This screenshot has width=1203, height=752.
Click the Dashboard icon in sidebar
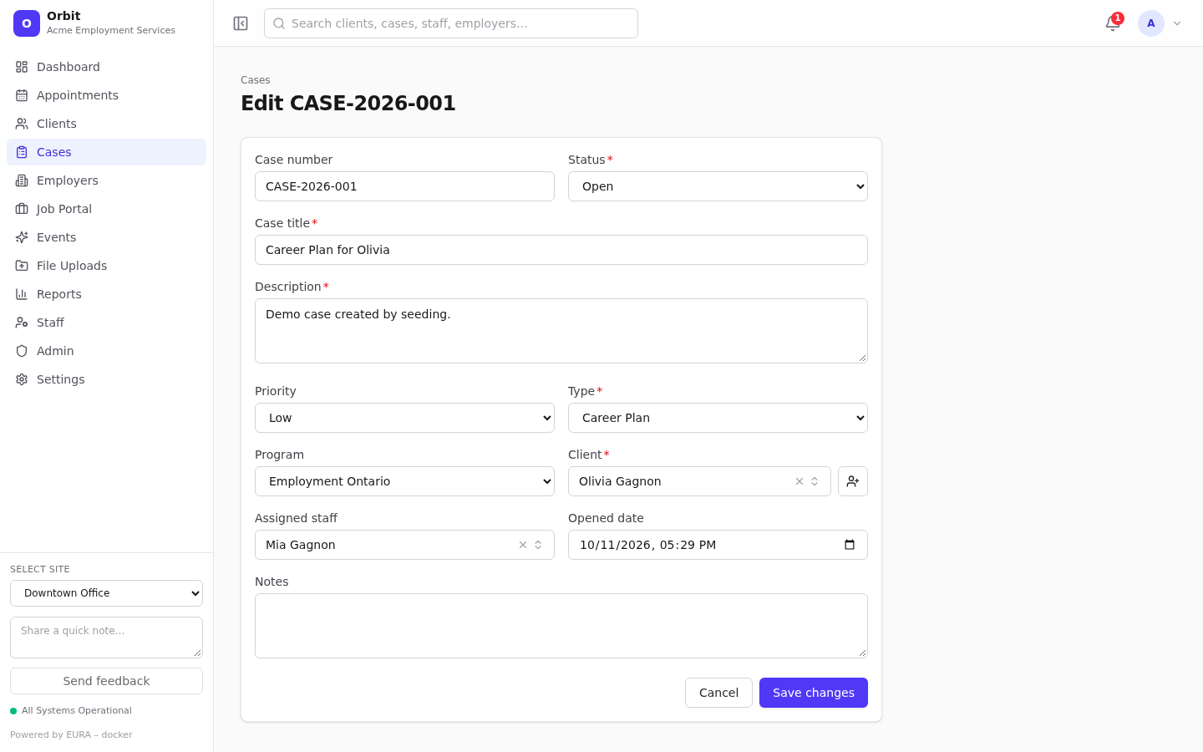22,67
